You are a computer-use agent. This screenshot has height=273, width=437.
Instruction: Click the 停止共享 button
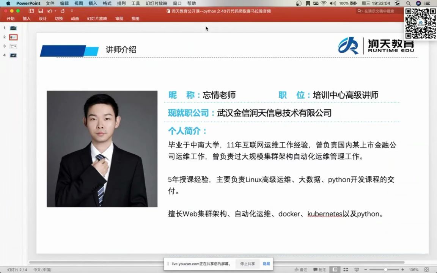tap(247, 264)
